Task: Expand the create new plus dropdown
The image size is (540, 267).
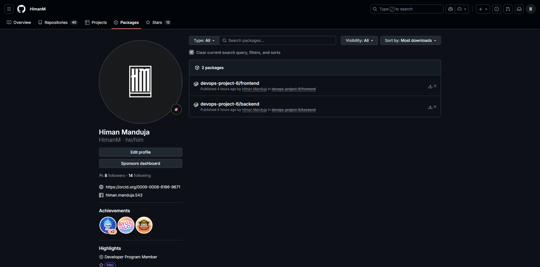Action: coord(483,9)
